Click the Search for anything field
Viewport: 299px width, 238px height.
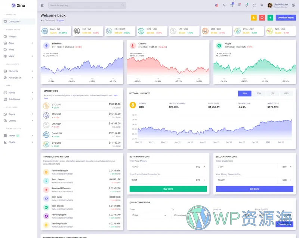click(87, 6)
